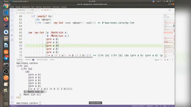Open the bell notifications icon in status bar
191x107 pixels.
172,106
